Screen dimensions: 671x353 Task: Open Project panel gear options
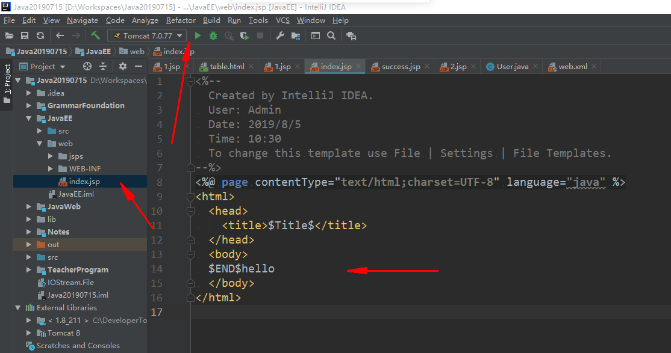123,66
